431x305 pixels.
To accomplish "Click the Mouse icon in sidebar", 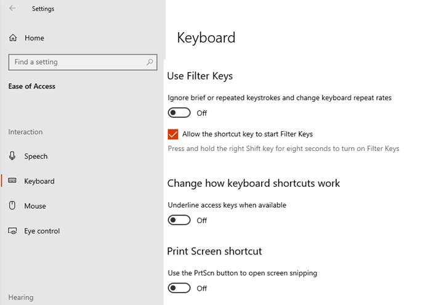I will [12, 206].
